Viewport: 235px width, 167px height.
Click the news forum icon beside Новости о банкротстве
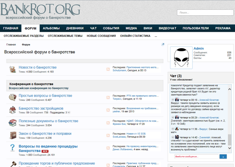click(x=12, y=69)
